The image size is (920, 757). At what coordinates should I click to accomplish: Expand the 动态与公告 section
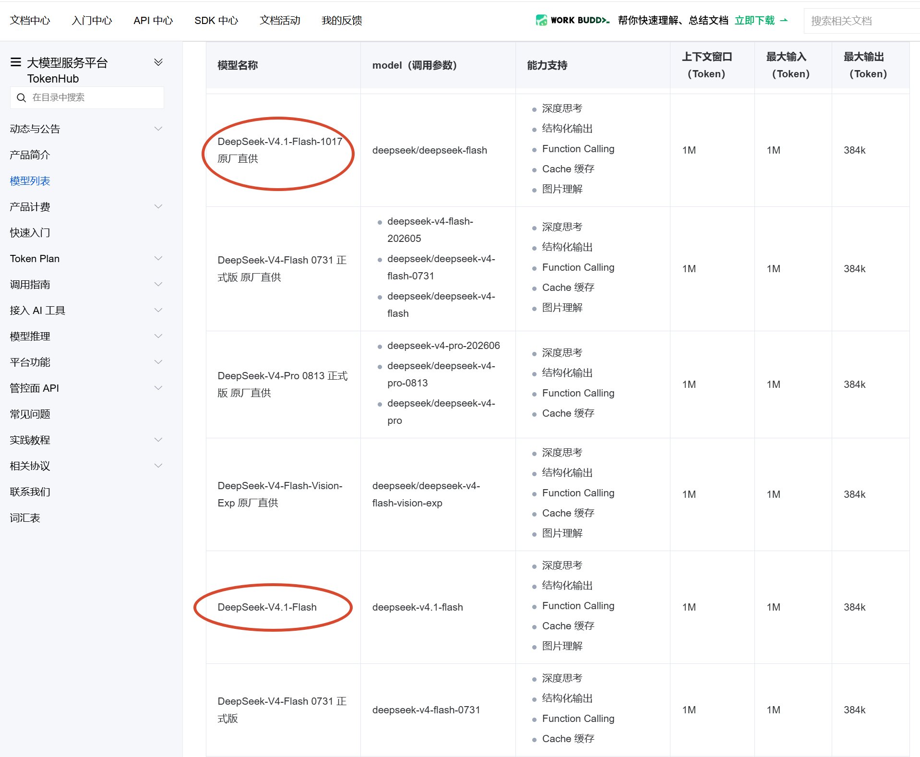pyautogui.click(x=158, y=129)
